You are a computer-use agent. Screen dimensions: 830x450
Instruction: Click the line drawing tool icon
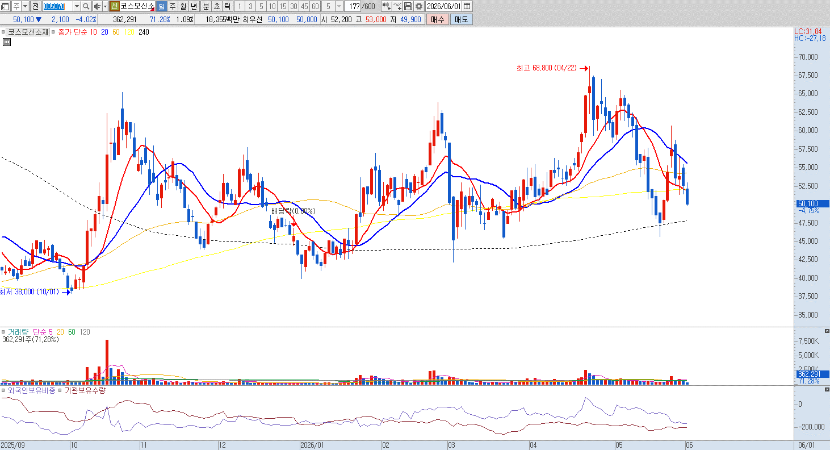[x=397, y=6]
